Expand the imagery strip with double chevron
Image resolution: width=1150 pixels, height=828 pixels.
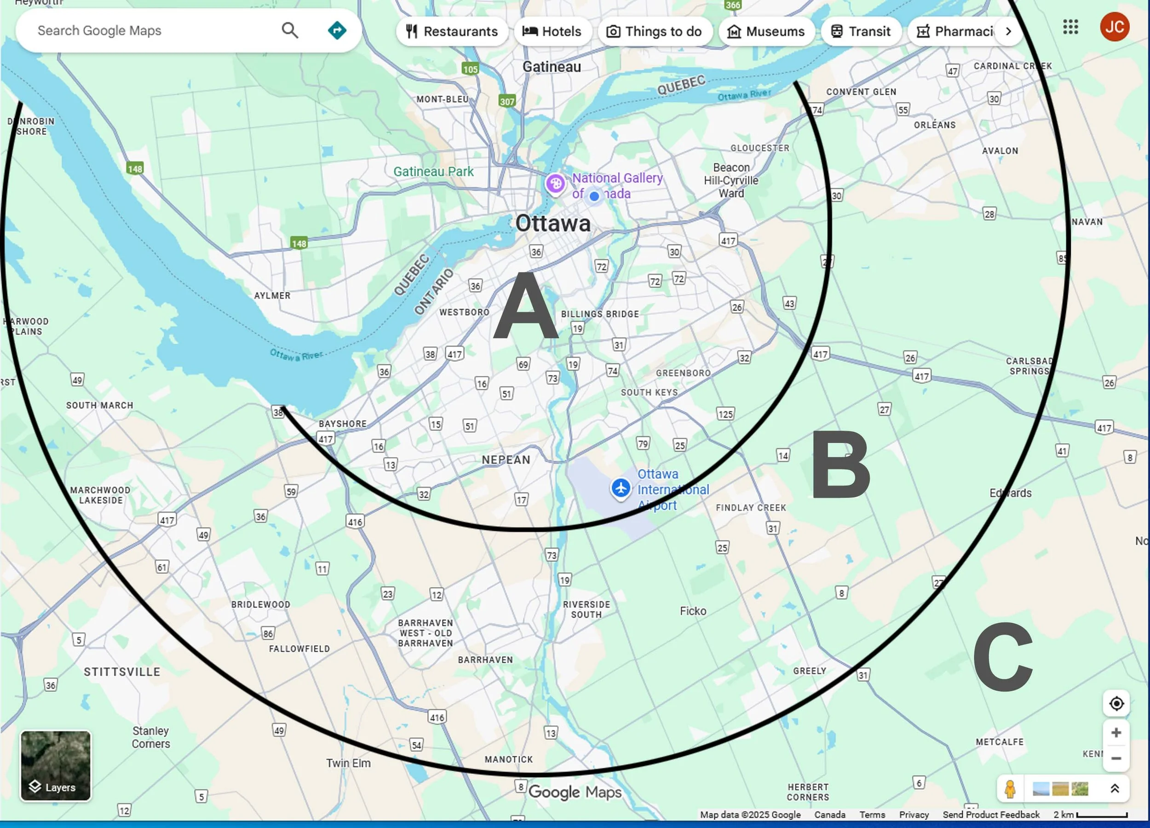[1115, 788]
